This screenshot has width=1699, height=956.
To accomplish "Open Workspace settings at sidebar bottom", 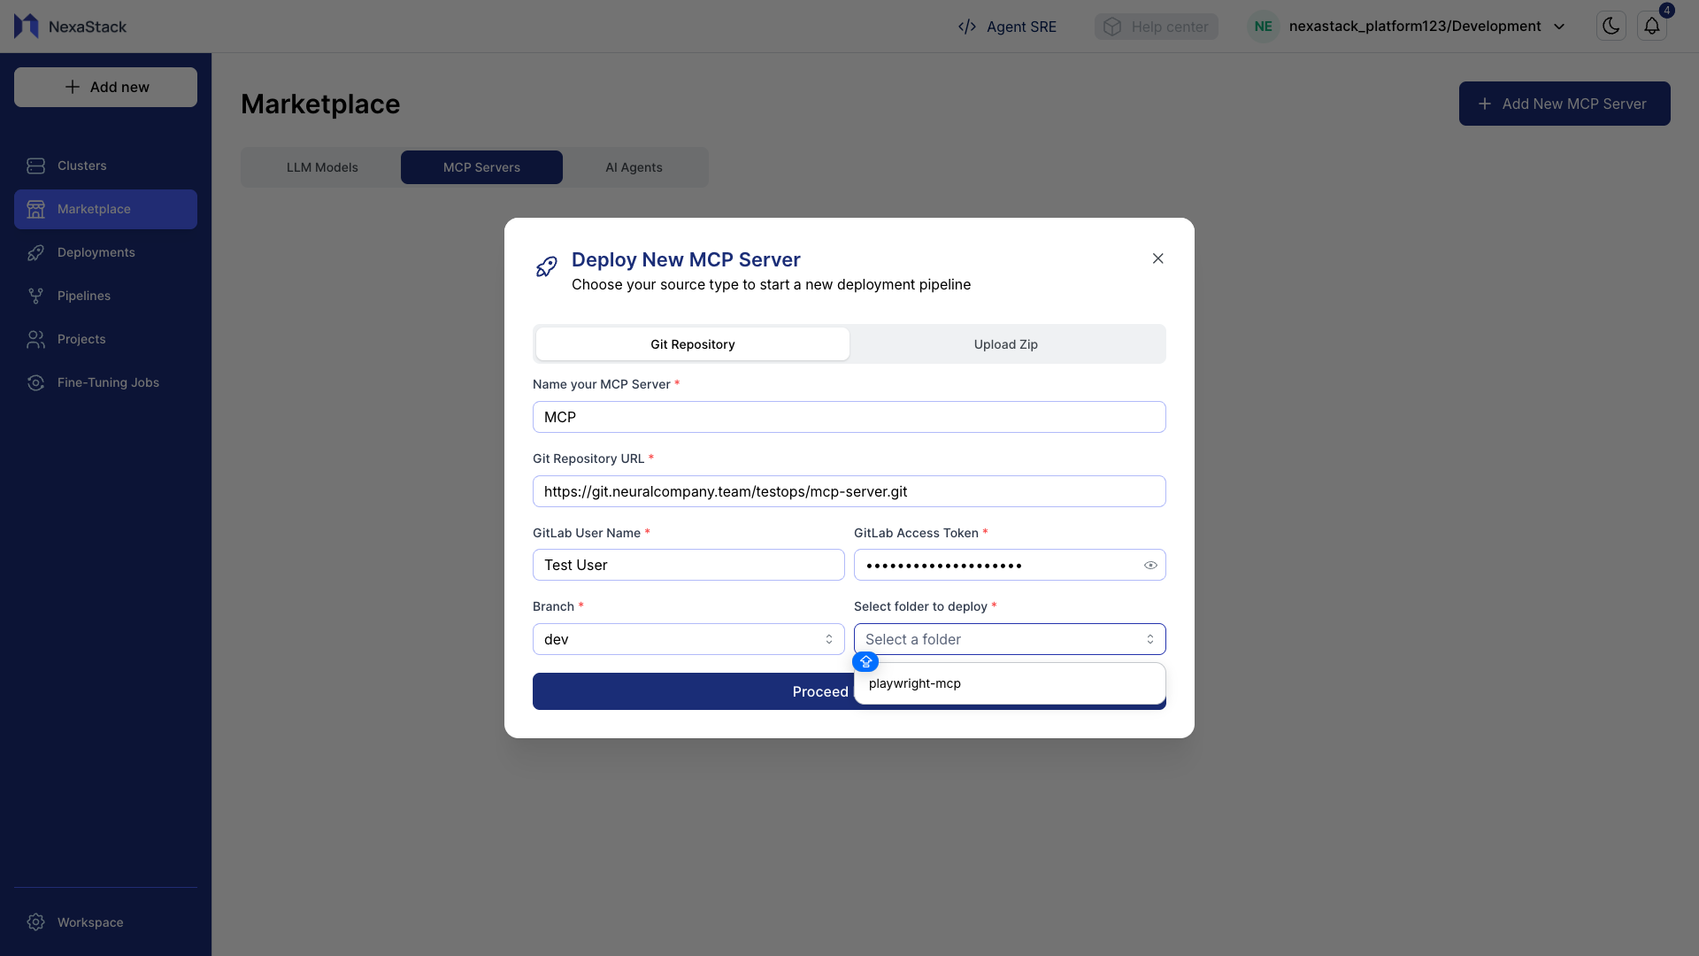I will [x=89, y=921].
